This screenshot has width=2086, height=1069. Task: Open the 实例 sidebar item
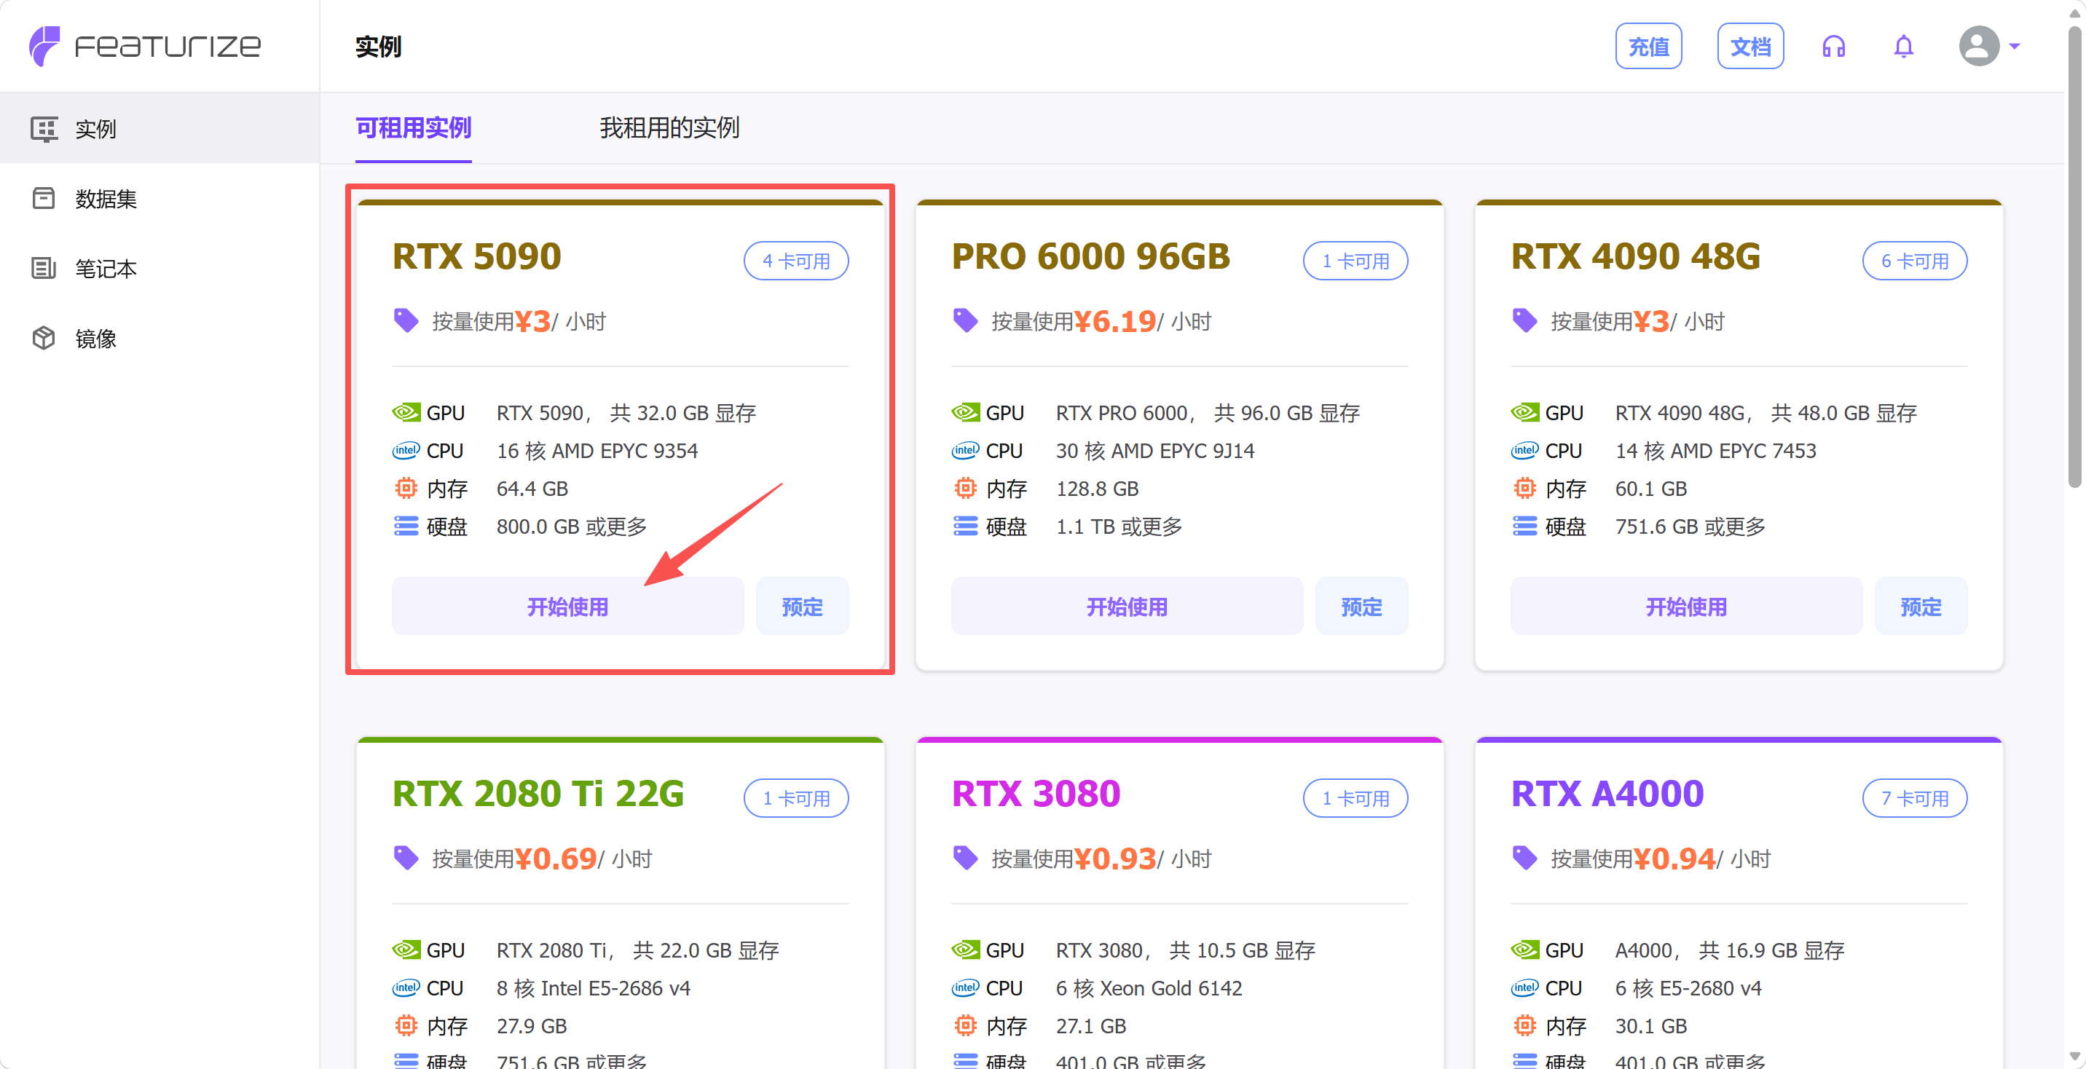click(x=160, y=128)
